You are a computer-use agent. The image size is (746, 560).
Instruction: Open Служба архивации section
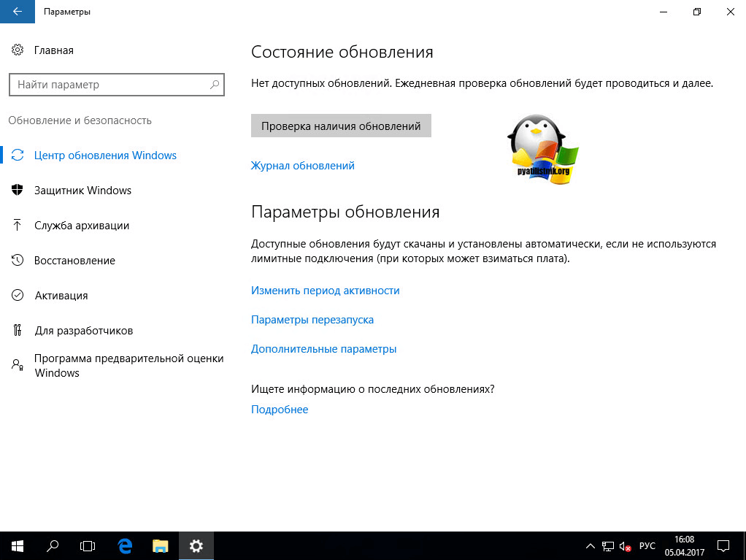coord(82,226)
